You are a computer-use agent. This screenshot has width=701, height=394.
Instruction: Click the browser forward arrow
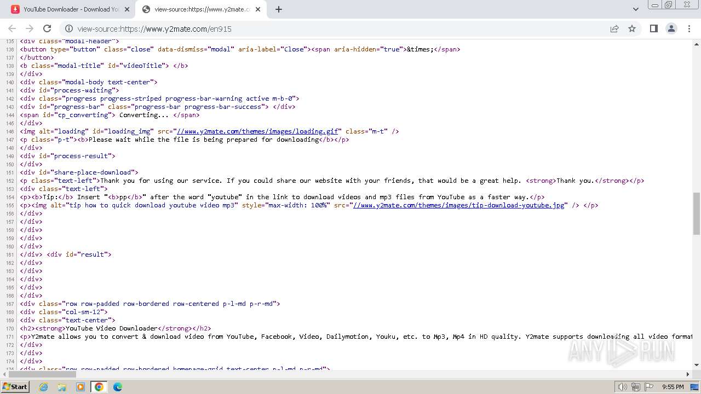(30, 28)
